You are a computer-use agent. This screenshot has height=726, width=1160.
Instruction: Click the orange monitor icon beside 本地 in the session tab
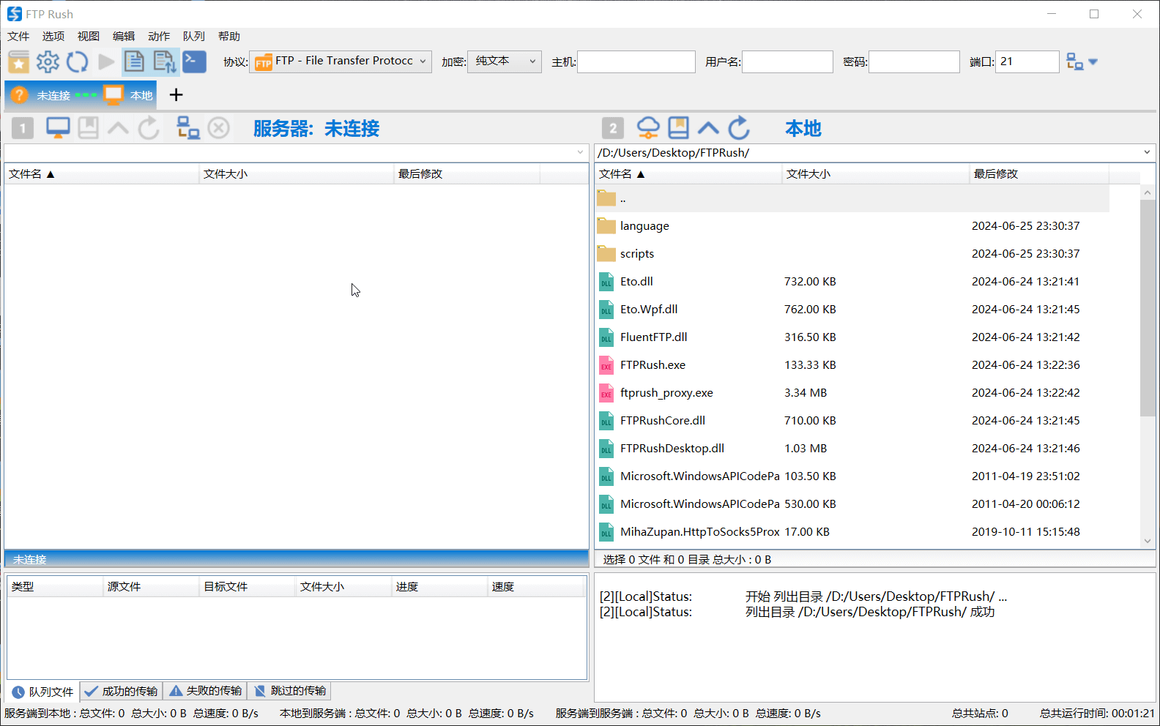coord(114,94)
